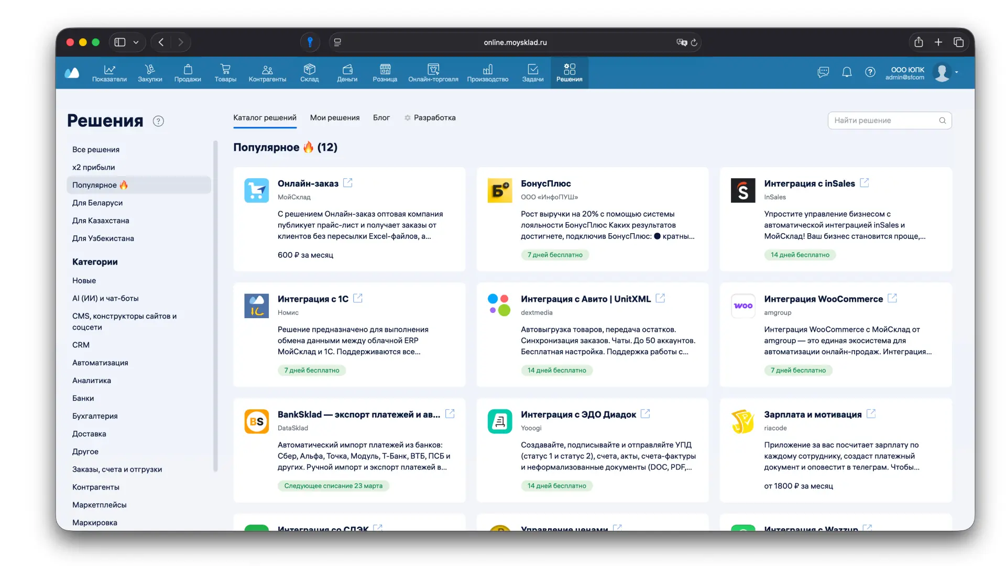The image size is (1006, 566).
Task: Click the Safari share button
Action: click(918, 42)
